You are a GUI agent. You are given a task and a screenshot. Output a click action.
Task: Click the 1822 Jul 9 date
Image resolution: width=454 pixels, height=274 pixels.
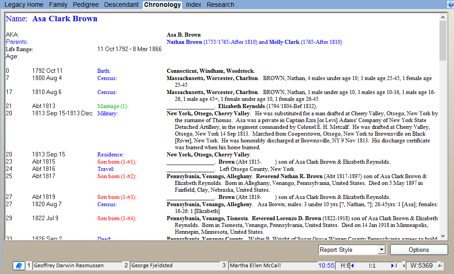tap(45, 218)
